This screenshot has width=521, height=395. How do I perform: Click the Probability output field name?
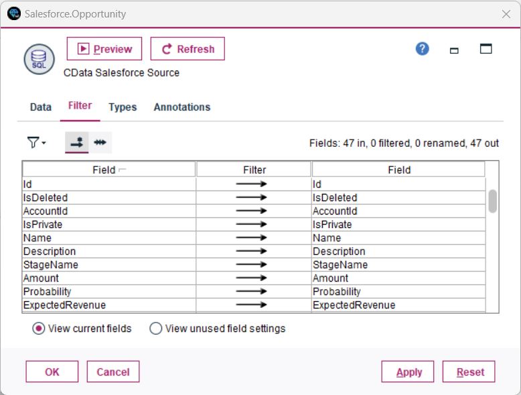point(337,292)
